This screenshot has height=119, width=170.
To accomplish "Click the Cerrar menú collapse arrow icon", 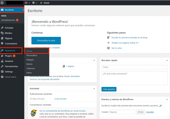I will (x=2, y=77).
